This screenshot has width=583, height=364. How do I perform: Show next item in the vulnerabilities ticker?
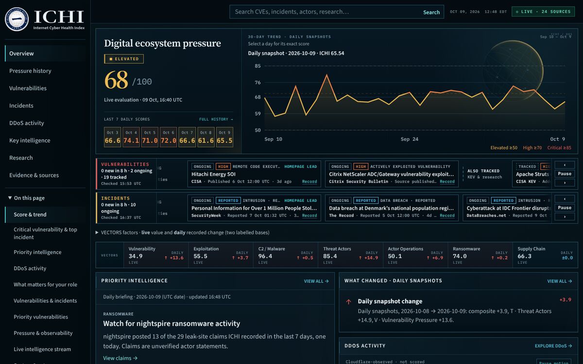[565, 182]
